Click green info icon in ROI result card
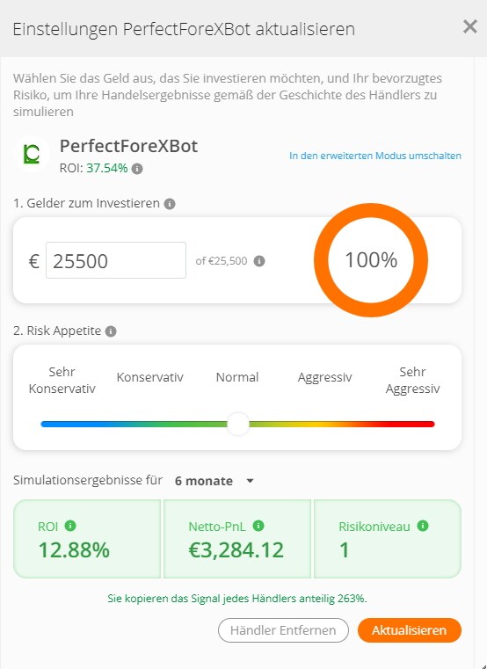The height and width of the screenshot is (669, 487). [x=70, y=526]
